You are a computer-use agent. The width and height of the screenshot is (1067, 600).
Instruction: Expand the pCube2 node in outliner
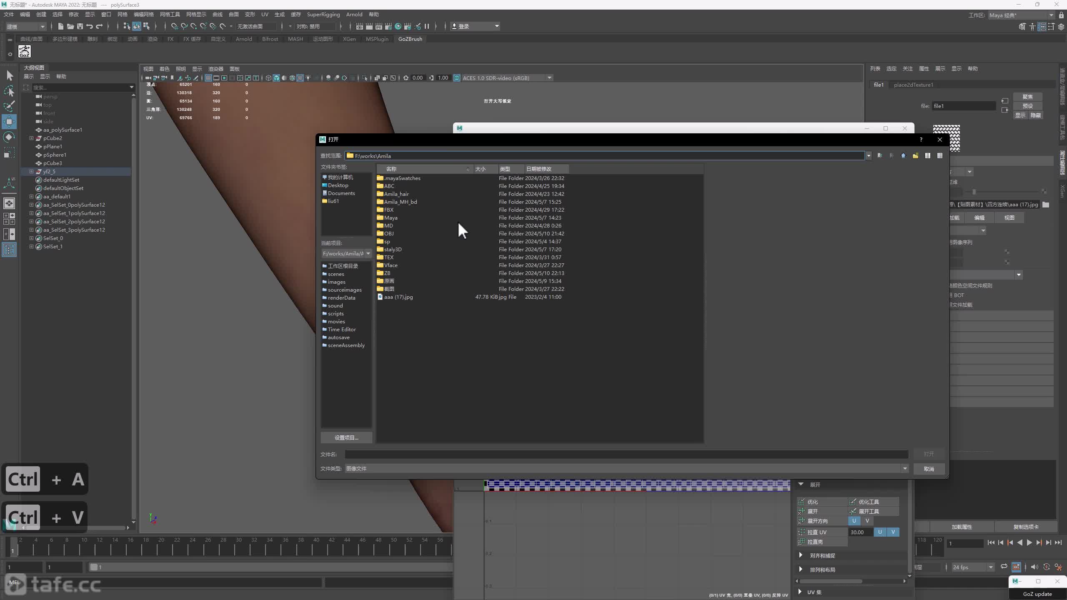point(31,138)
